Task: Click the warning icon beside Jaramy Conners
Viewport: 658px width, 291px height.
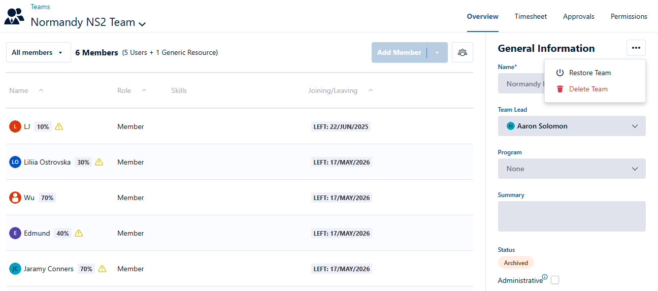Action: click(102, 269)
